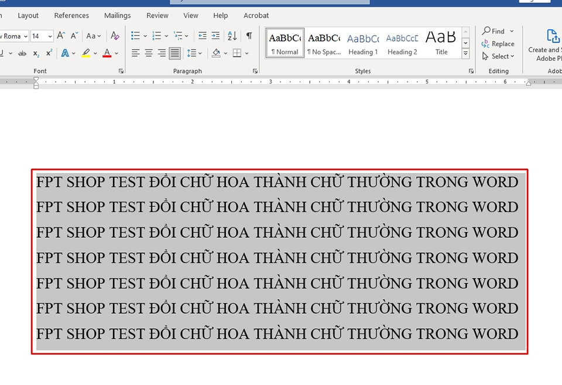
Task: Open the Help tab
Action: pyautogui.click(x=221, y=16)
